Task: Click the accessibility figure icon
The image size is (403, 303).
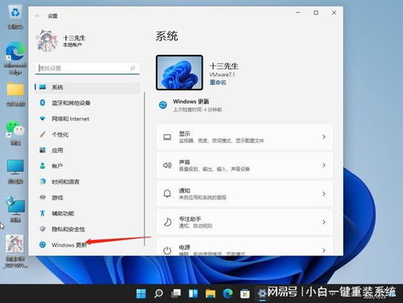Action: click(42, 213)
